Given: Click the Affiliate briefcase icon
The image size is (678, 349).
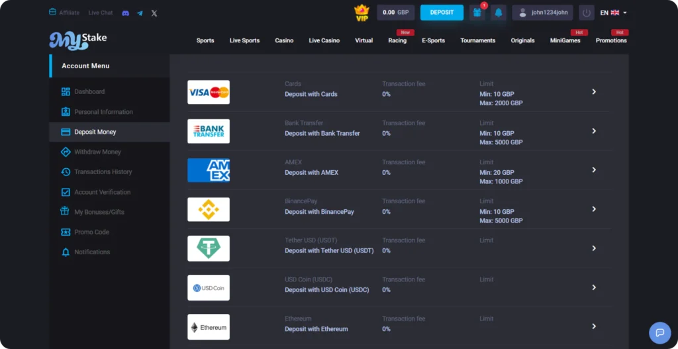Looking at the screenshot, I should coord(52,12).
